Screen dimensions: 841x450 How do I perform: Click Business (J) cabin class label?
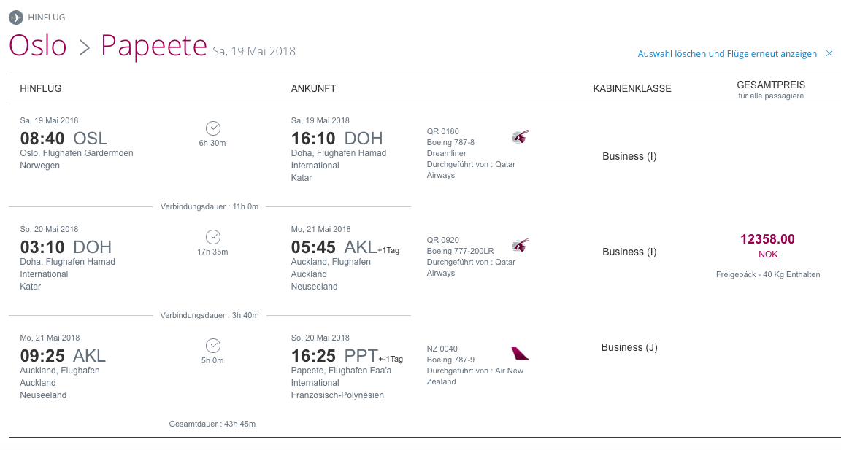629,348
